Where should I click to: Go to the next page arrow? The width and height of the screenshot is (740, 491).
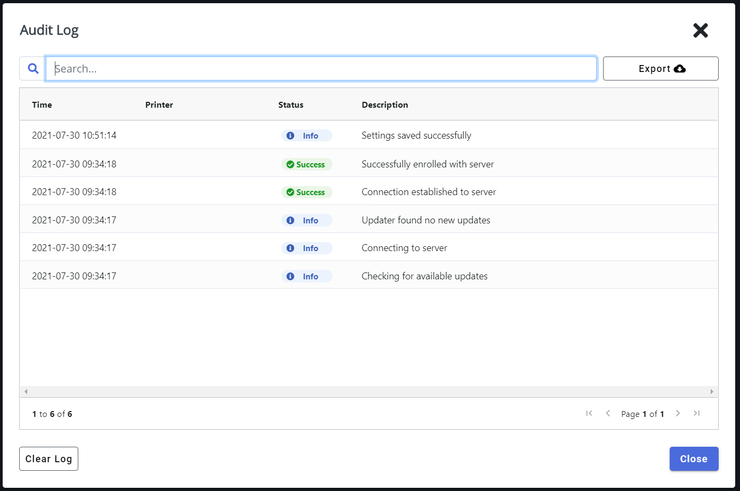(678, 414)
